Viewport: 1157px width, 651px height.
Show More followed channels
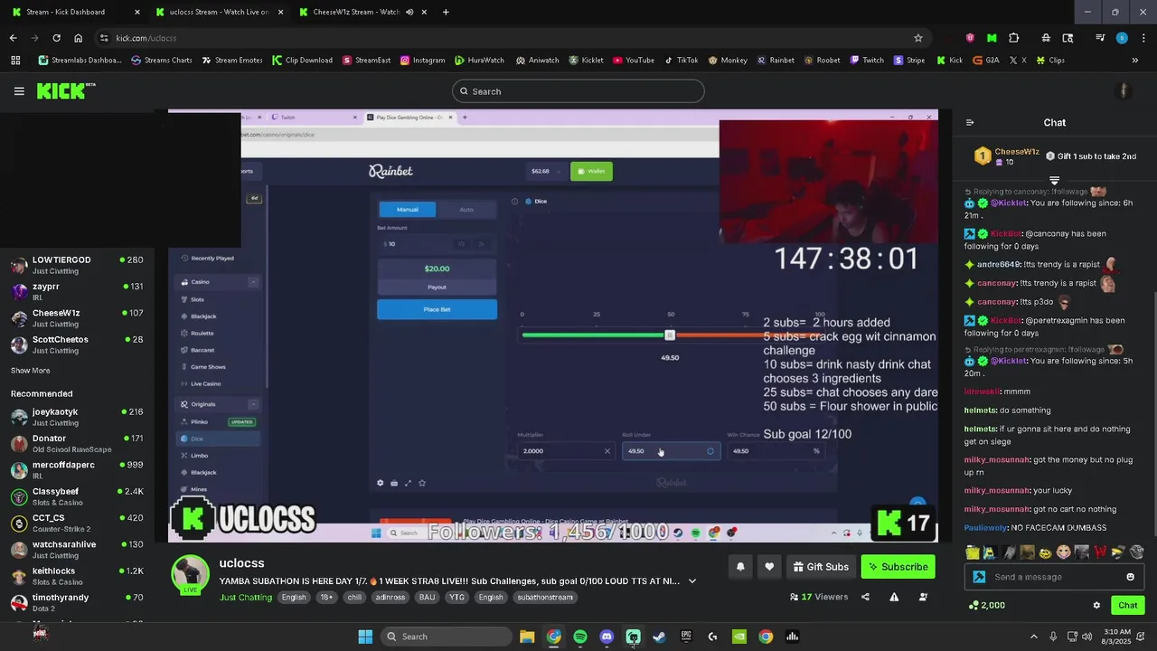pyautogui.click(x=30, y=371)
